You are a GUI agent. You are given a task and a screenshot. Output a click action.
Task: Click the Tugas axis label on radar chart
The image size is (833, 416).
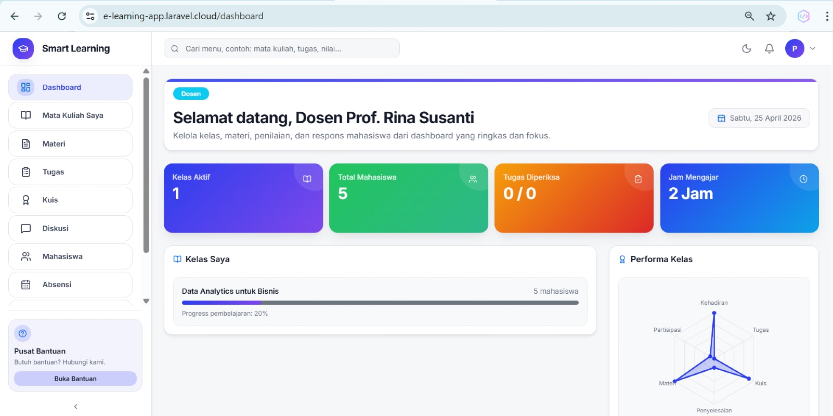pyautogui.click(x=761, y=330)
